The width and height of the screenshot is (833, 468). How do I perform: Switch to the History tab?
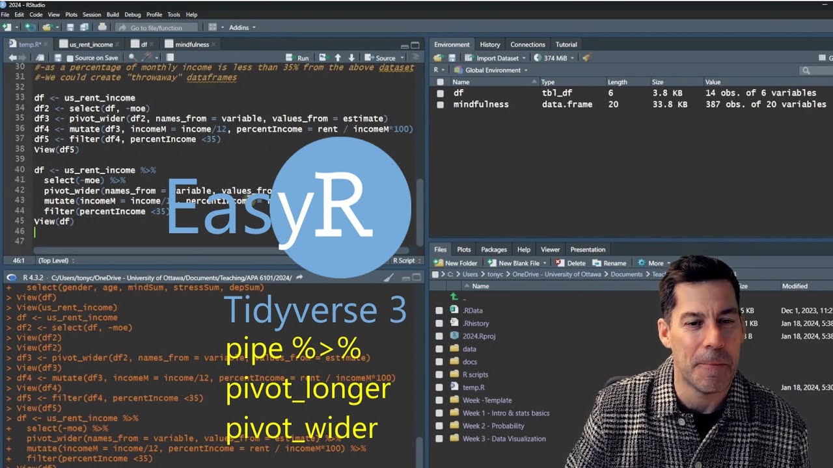pos(490,44)
